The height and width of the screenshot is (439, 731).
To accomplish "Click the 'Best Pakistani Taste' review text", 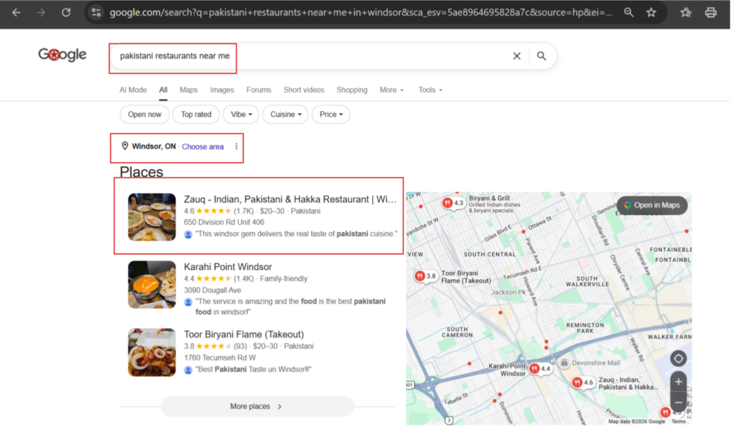I will (253, 370).
